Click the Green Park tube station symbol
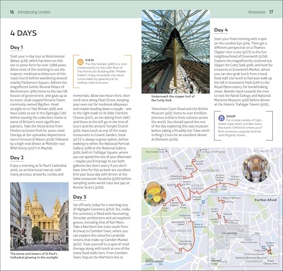This screenshot has width=283, height=271. 164,205
